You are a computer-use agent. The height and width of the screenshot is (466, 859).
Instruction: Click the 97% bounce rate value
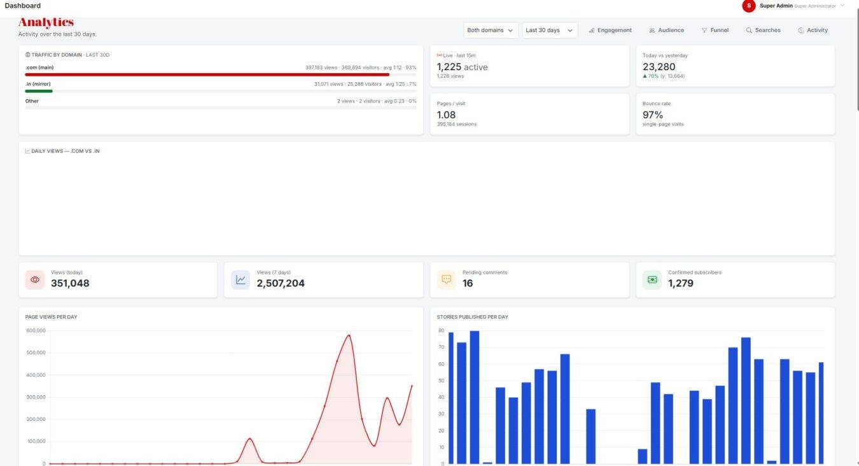point(653,115)
